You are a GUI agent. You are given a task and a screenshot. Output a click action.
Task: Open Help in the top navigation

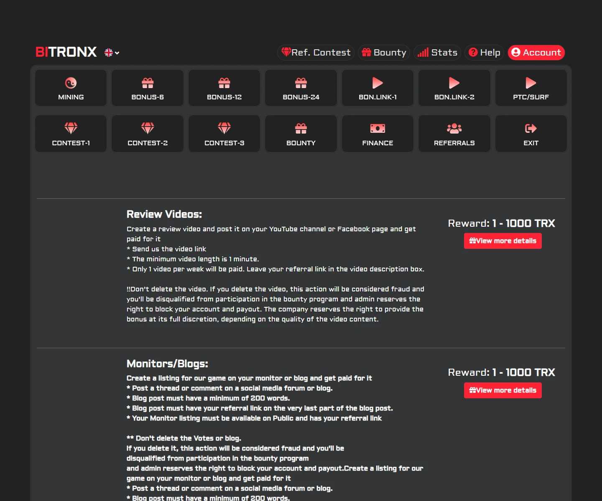(484, 53)
